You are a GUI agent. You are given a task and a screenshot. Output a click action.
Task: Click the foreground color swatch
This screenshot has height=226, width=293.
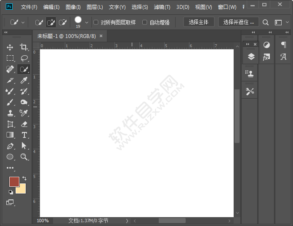14,182
